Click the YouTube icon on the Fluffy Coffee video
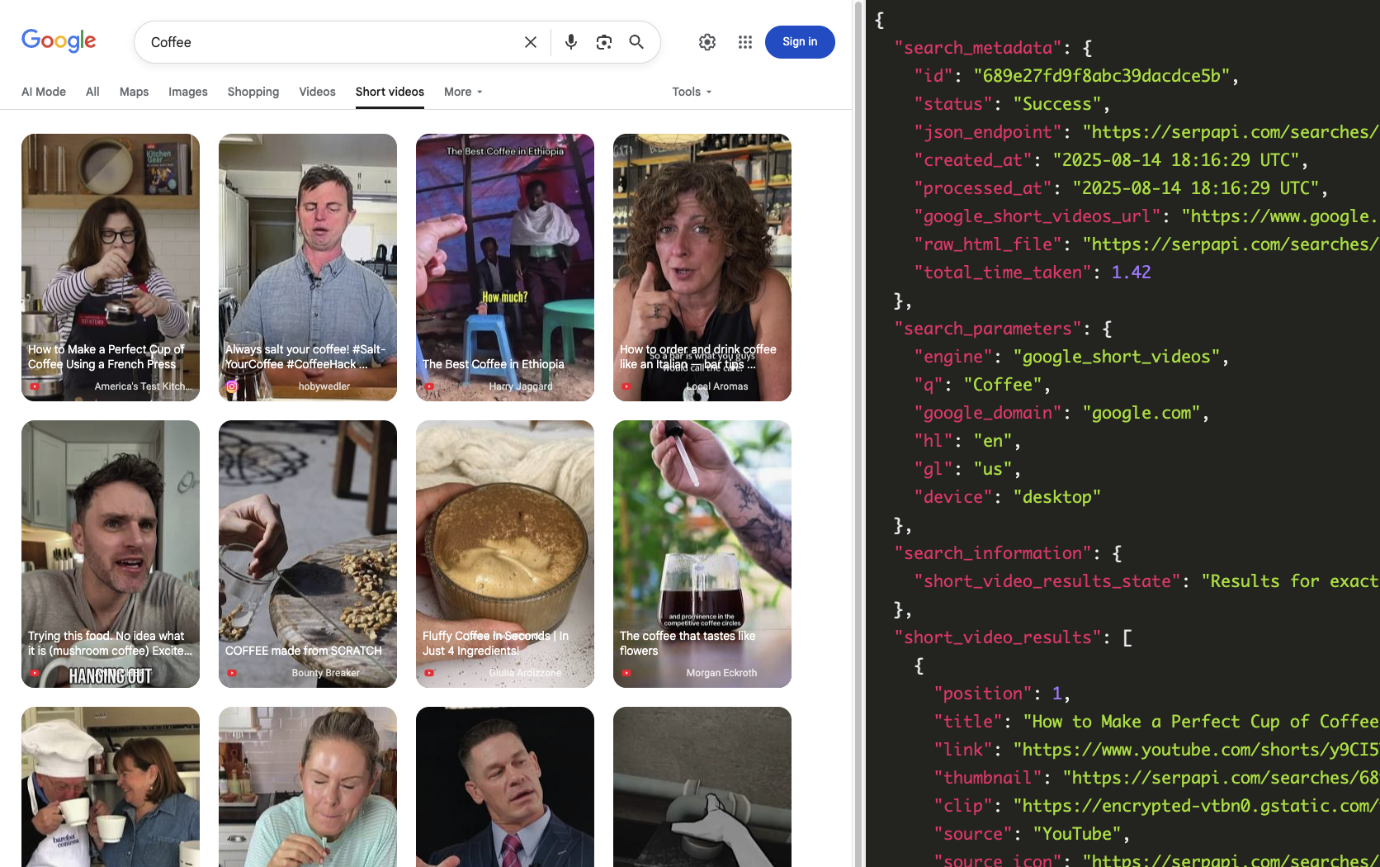This screenshot has width=1380, height=867. [x=429, y=673]
